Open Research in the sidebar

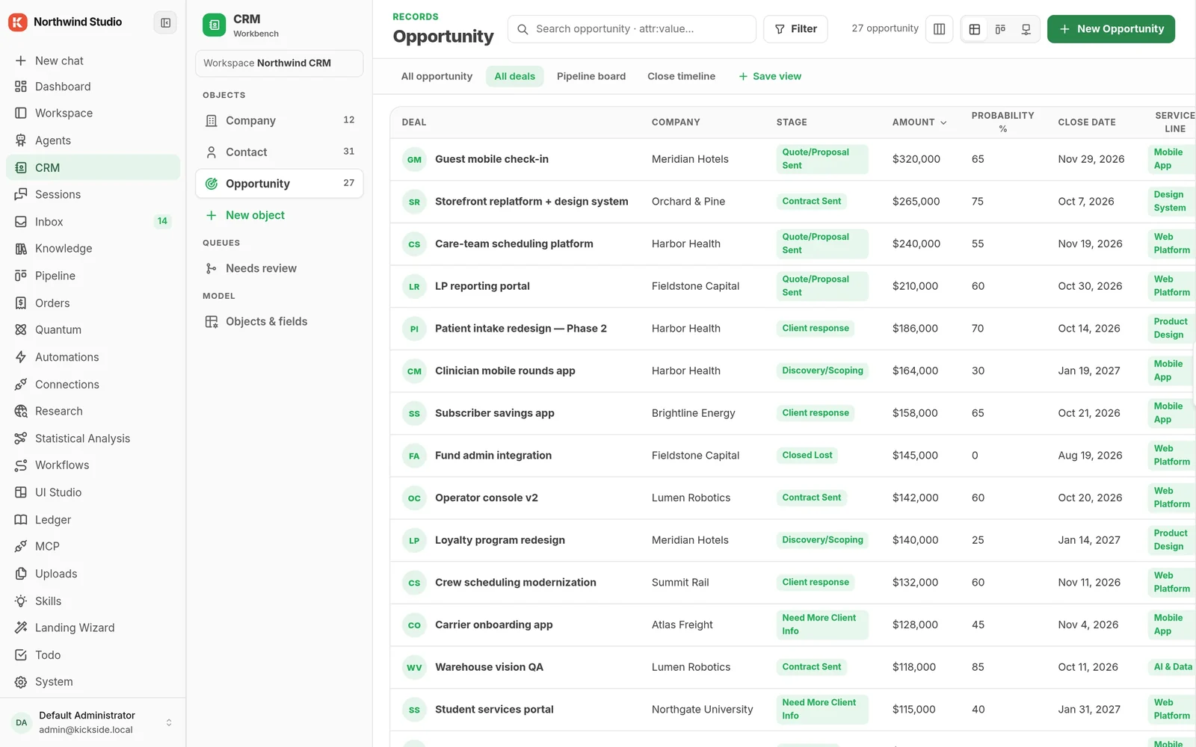93,411
